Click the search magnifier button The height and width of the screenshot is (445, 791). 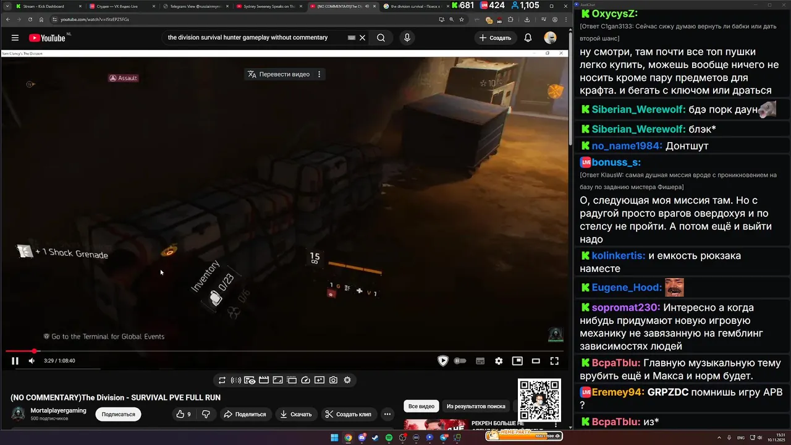coord(381,38)
